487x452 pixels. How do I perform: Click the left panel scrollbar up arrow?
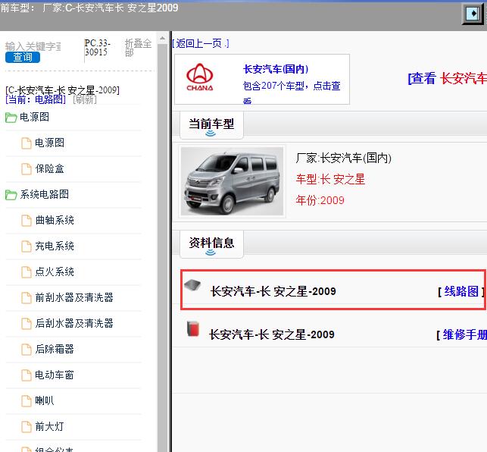pyautogui.click(x=162, y=39)
